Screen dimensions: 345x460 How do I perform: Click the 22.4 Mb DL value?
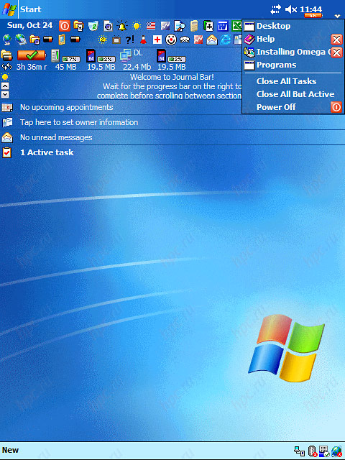[137, 67]
